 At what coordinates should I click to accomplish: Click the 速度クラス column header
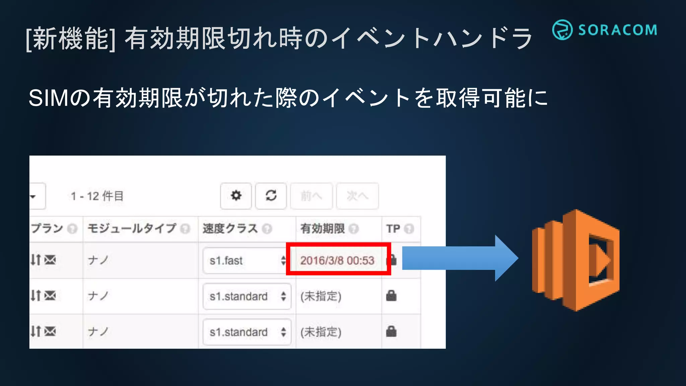click(x=230, y=229)
